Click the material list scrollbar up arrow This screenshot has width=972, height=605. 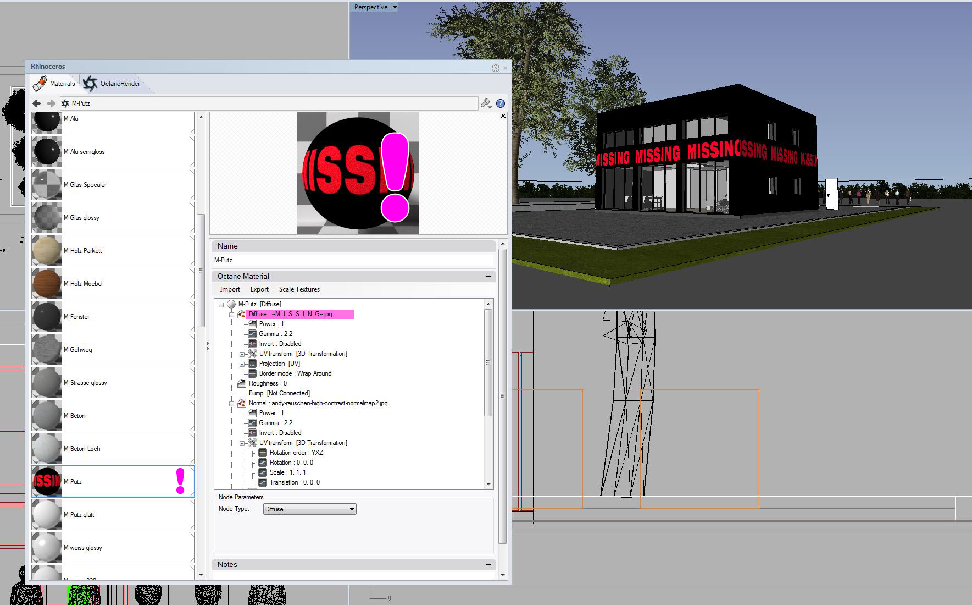pyautogui.click(x=201, y=117)
